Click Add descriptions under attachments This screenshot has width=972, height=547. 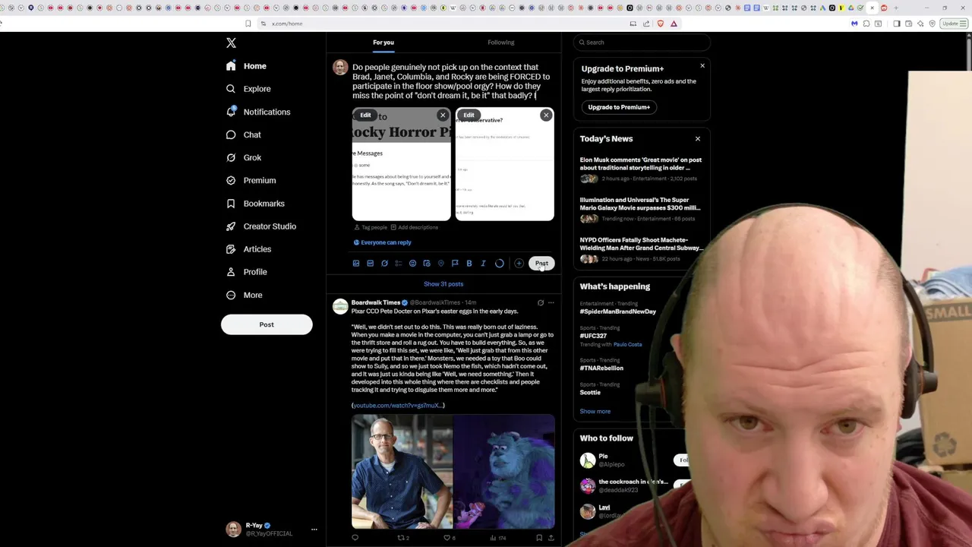click(x=415, y=227)
